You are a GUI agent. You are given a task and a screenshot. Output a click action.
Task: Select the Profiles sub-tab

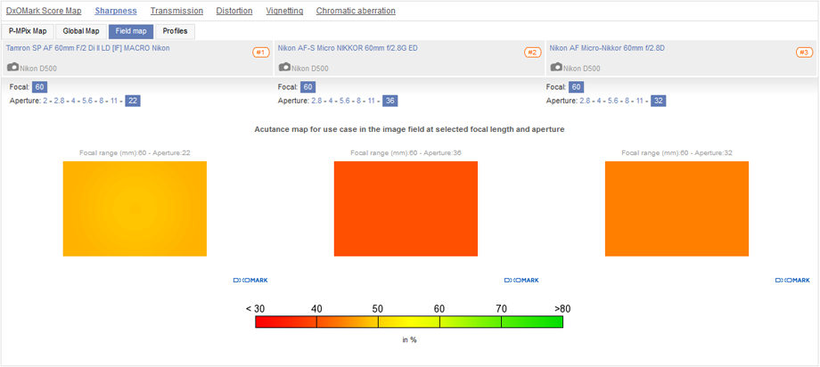[176, 31]
